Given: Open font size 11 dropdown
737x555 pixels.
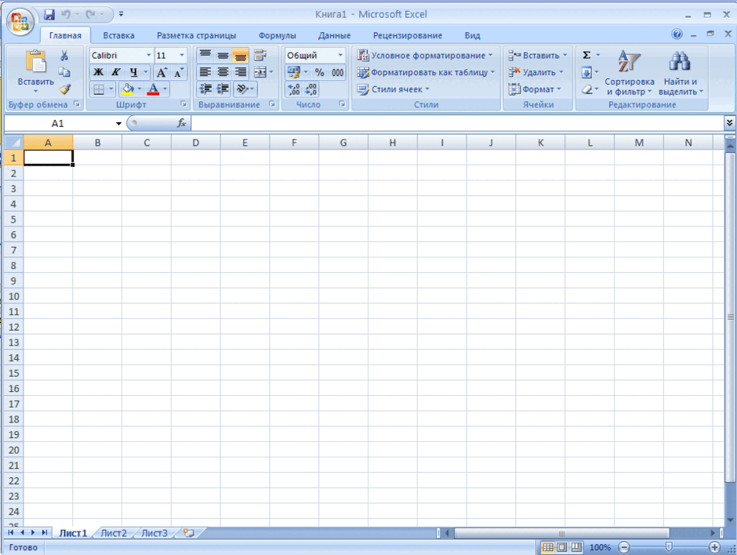Looking at the screenshot, I should (x=182, y=56).
